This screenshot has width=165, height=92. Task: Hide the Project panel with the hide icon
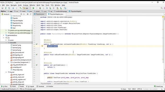(31, 14)
